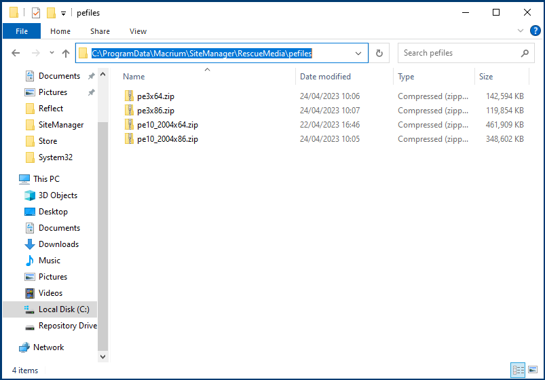545x380 pixels.
Task: Click into the Search pefiles box
Action: point(460,53)
